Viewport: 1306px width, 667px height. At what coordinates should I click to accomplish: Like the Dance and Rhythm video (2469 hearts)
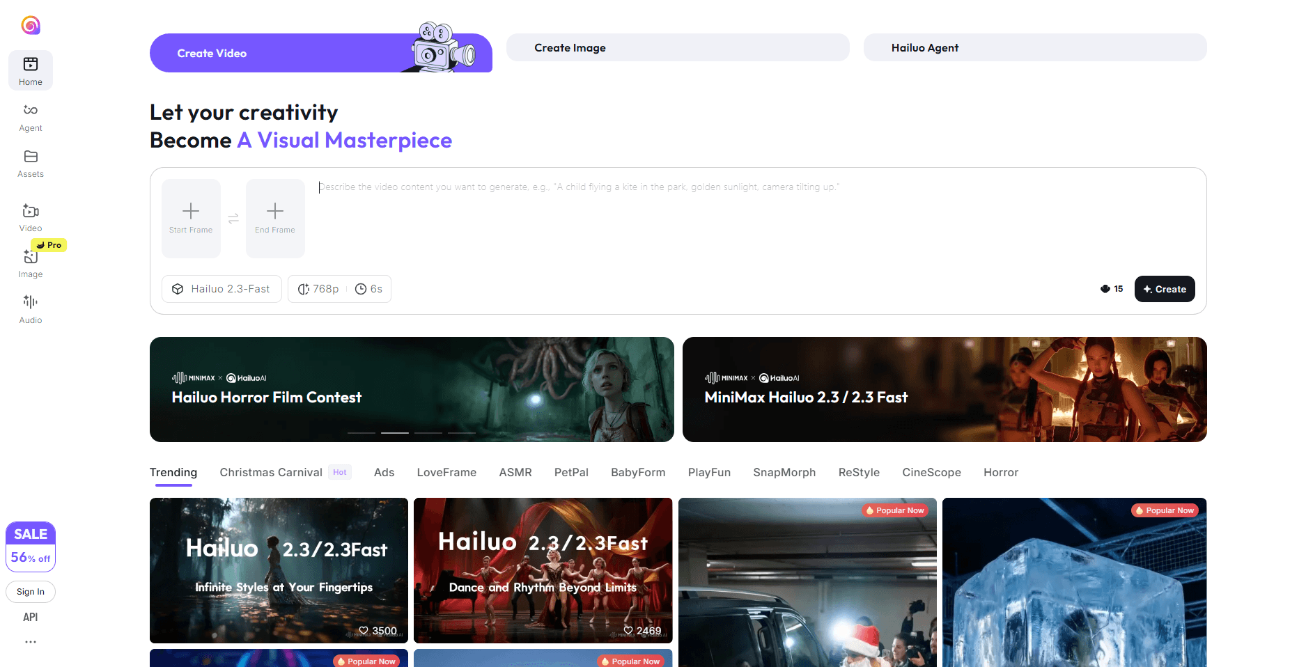click(642, 631)
